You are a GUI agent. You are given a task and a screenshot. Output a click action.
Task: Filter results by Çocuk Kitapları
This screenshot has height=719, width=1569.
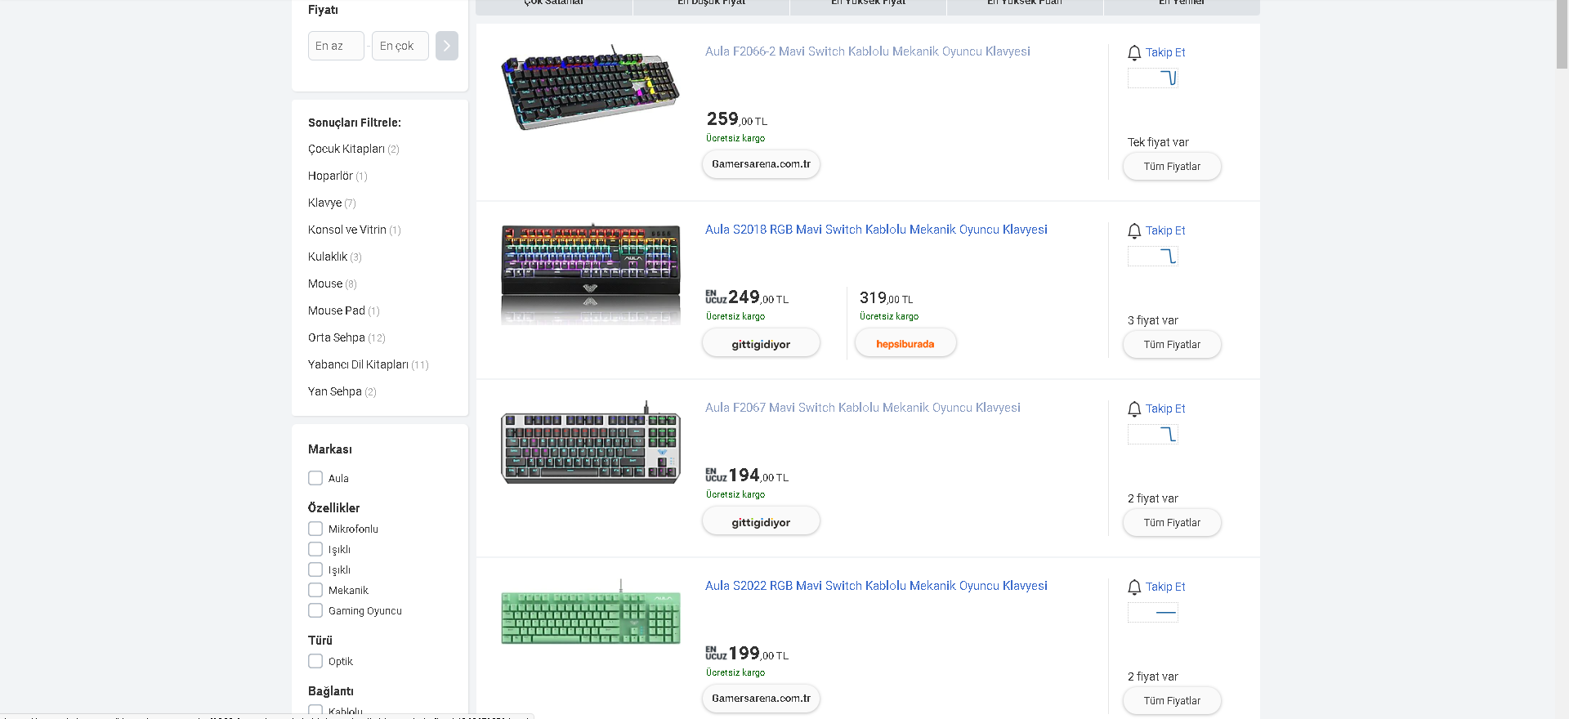(x=353, y=149)
